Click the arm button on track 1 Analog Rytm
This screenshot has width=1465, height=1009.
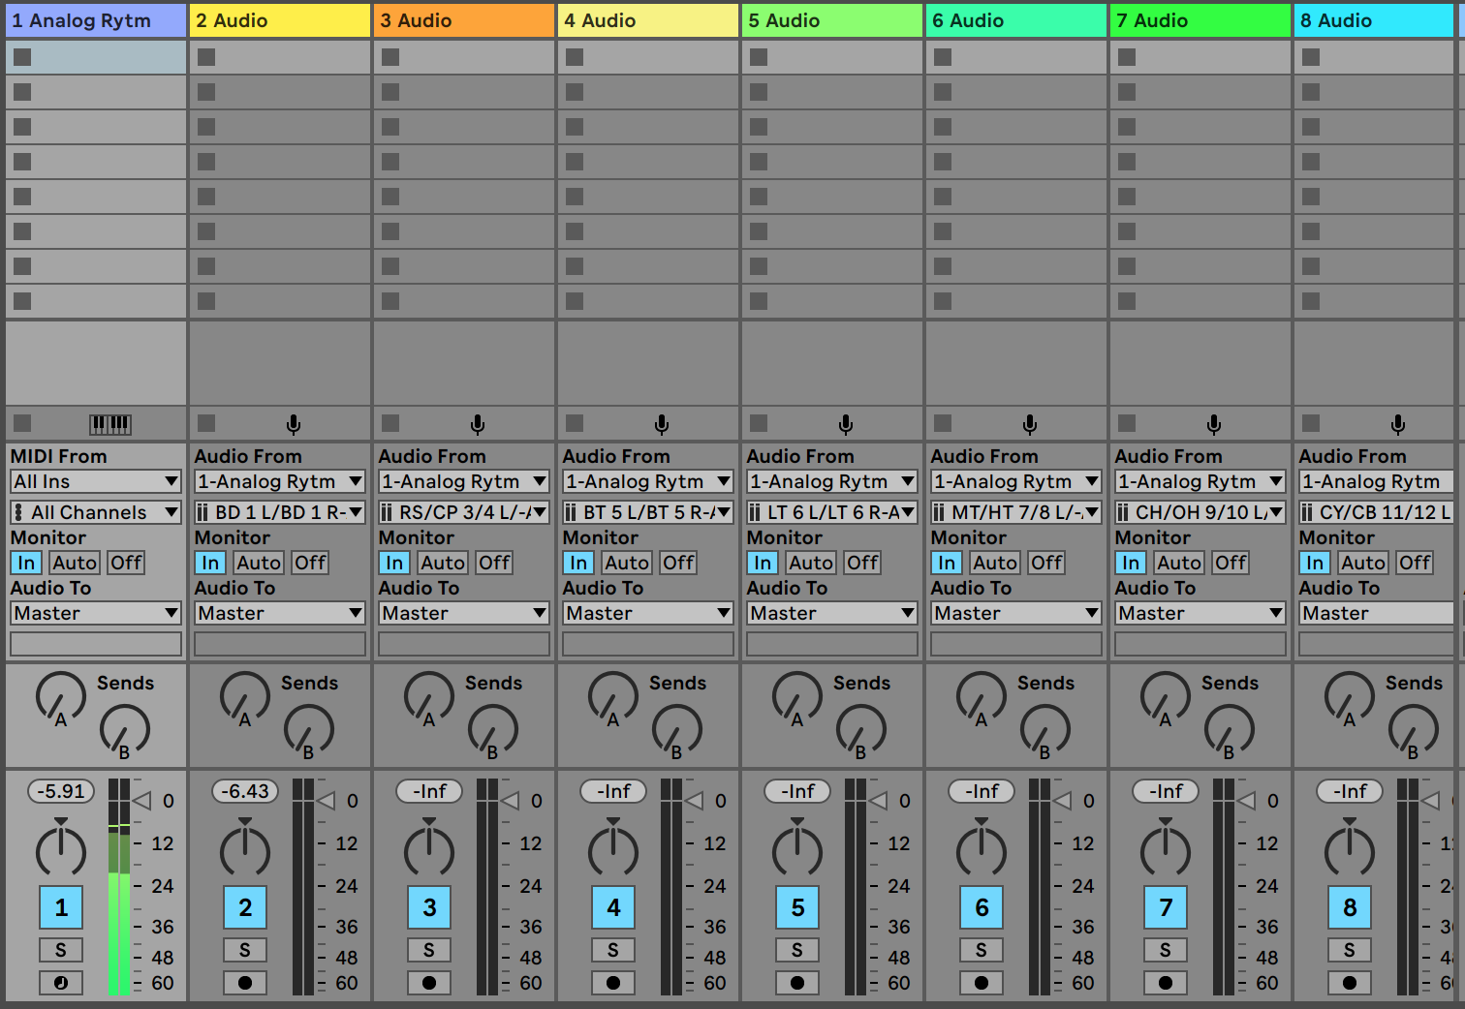tap(61, 983)
